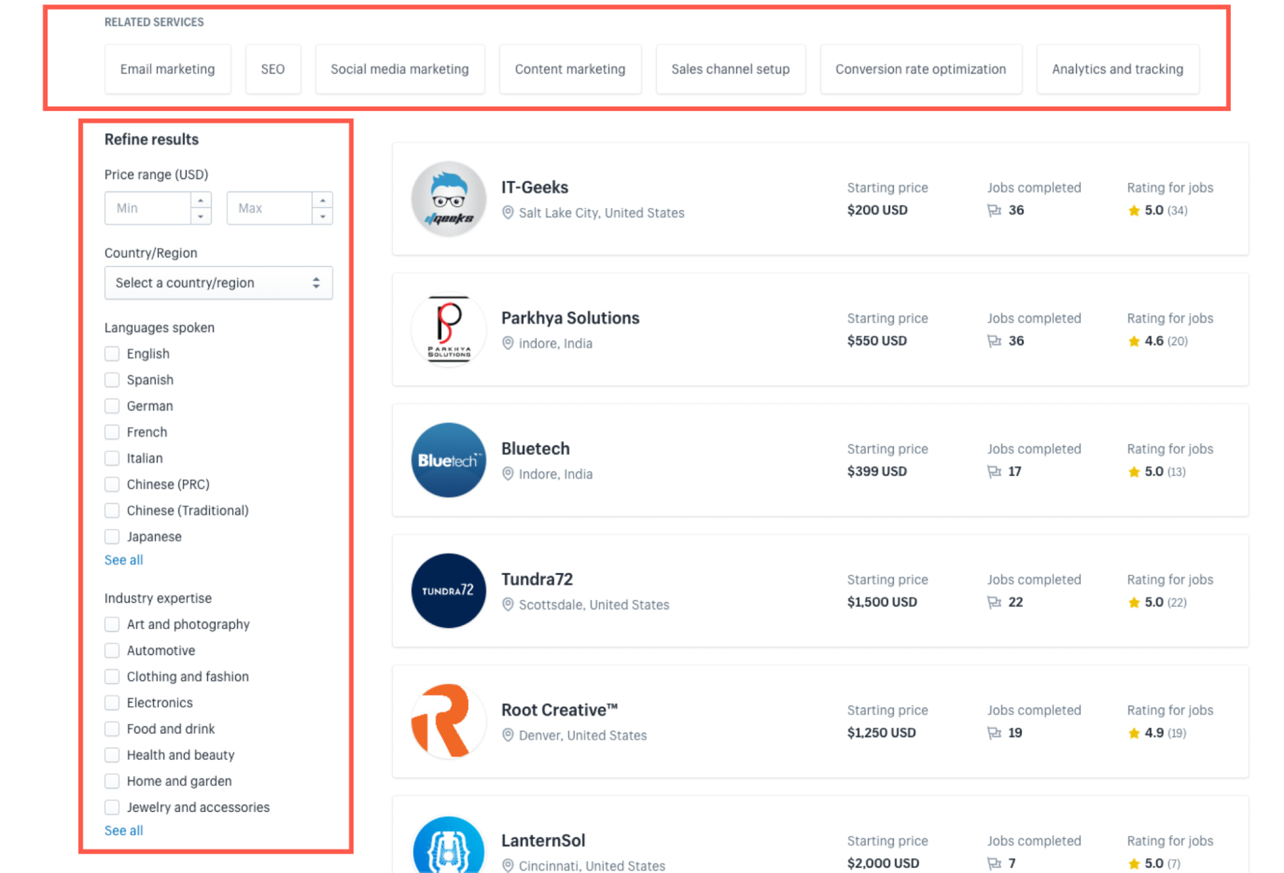1284x873 pixels.
Task: Open the Select a country/region dropdown
Action: pos(218,283)
